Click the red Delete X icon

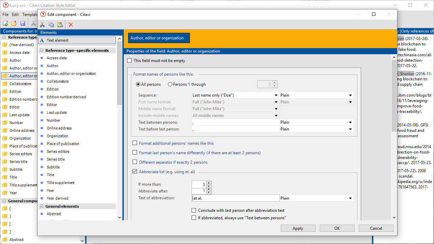click(71, 24)
